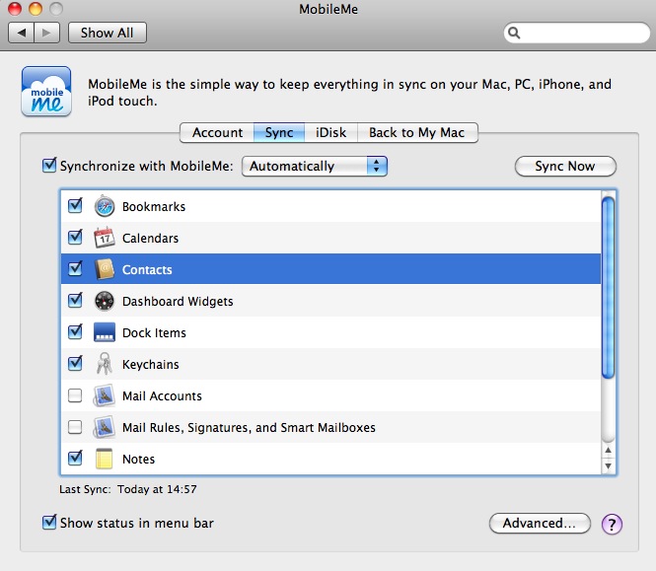The image size is (656, 571).
Task: Click the calendar icon beside Calendars
Action: [x=105, y=238]
